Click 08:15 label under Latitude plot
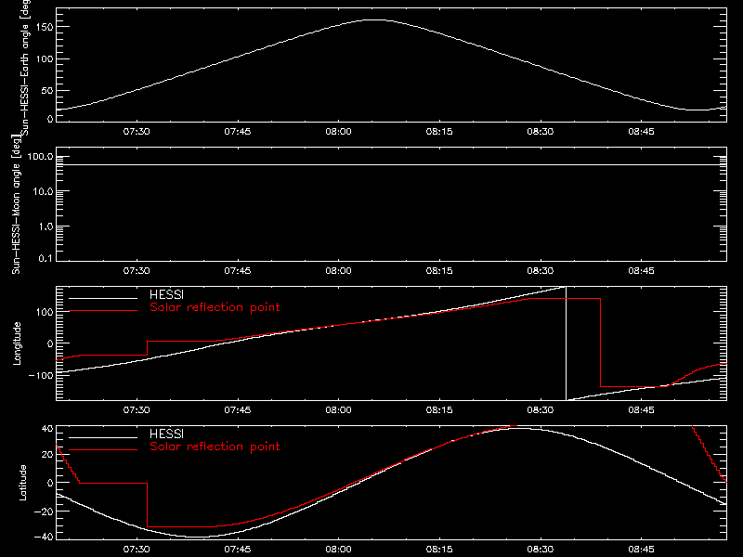 point(439,550)
